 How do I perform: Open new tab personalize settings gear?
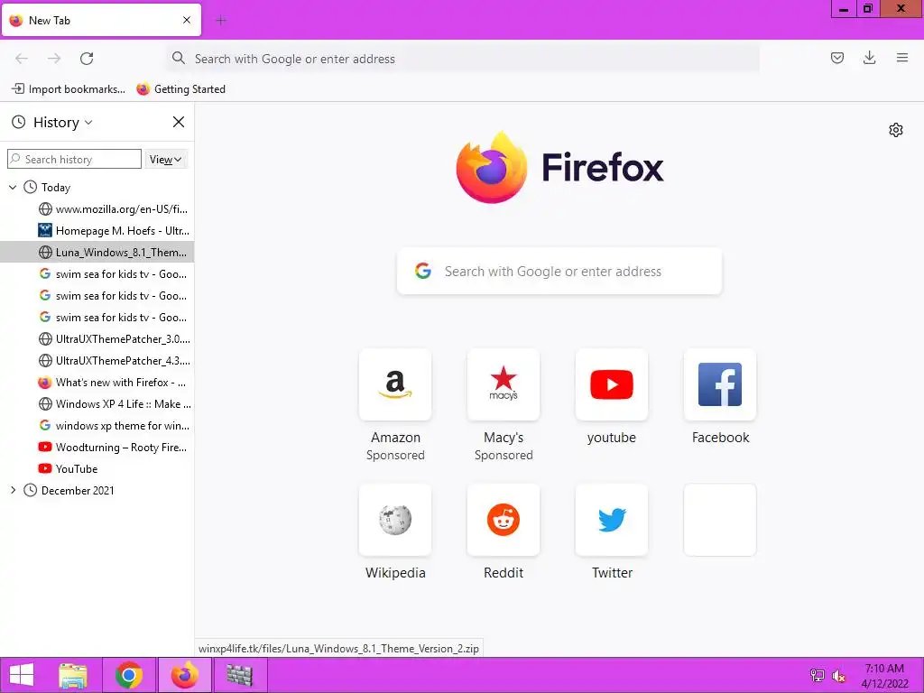coord(896,130)
